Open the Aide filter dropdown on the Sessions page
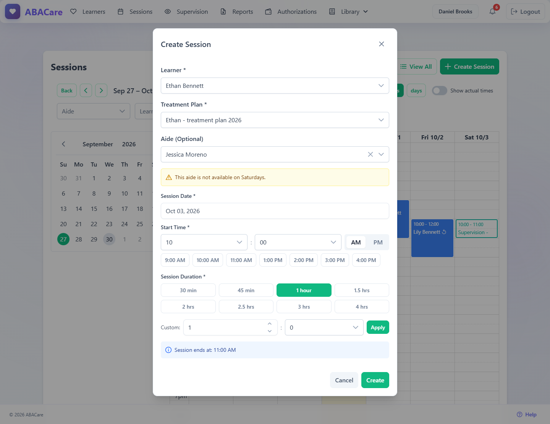The image size is (550, 424). [94, 111]
